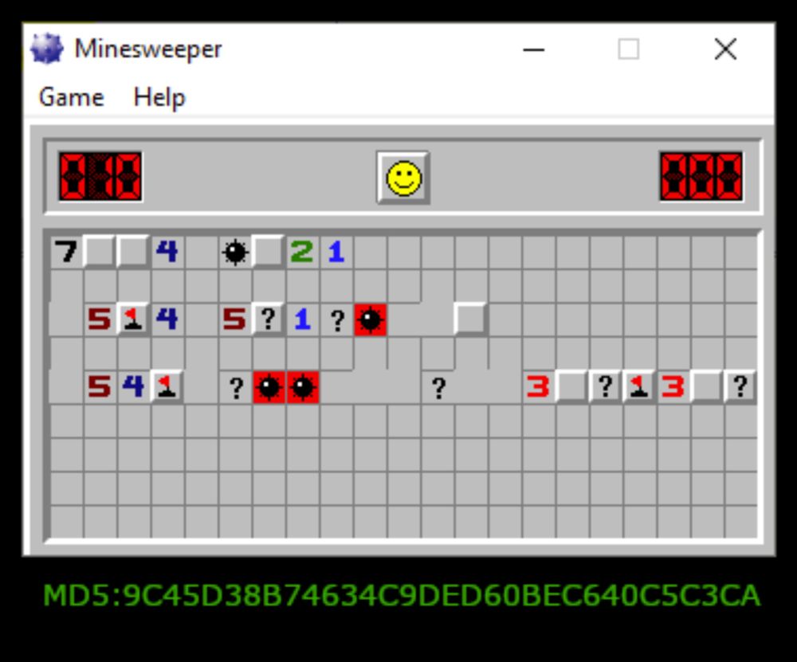Click the black number 7 cell
This screenshot has height=662, width=797.
point(66,252)
